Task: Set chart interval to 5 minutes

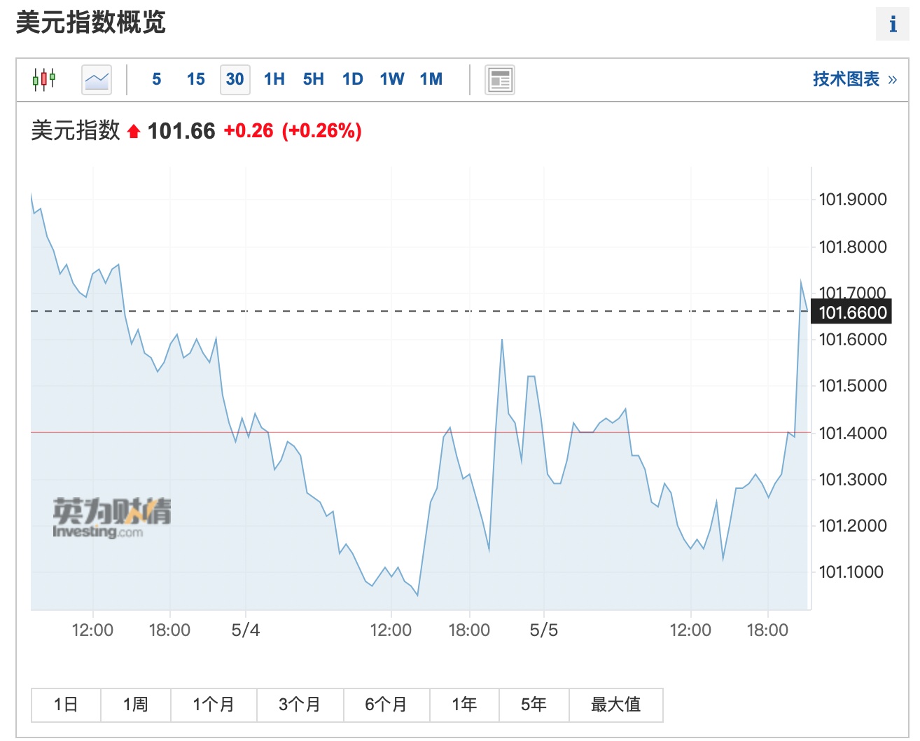Action: tap(156, 79)
